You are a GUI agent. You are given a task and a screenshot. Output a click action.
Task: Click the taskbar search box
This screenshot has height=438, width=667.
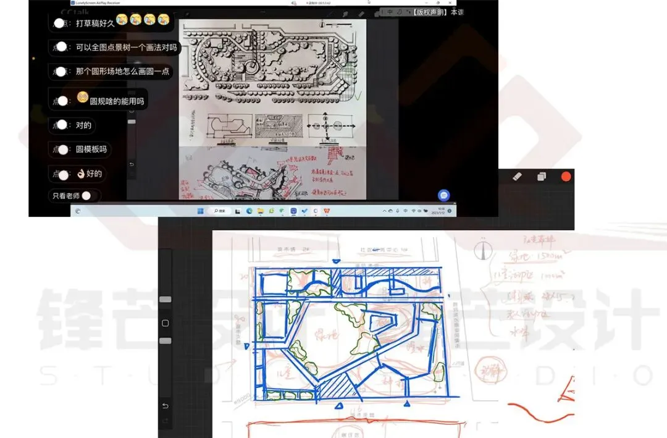click(x=219, y=211)
